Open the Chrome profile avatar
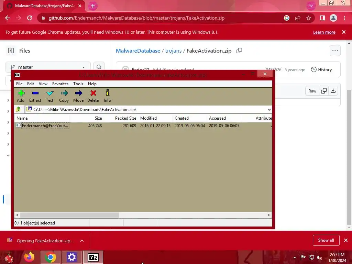This screenshot has height=264, width=352. coord(333,18)
